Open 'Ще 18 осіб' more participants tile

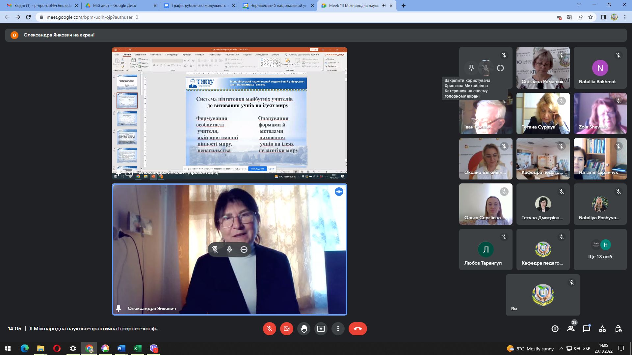(600, 249)
